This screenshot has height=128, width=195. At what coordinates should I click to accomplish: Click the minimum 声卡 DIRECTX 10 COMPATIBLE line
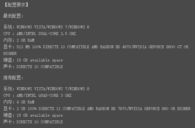click(33, 67)
